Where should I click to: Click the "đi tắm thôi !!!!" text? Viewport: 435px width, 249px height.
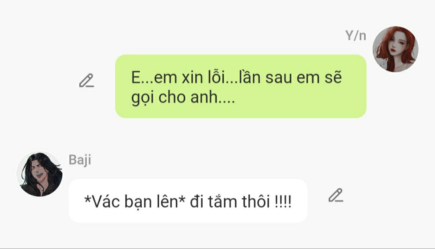240,202
